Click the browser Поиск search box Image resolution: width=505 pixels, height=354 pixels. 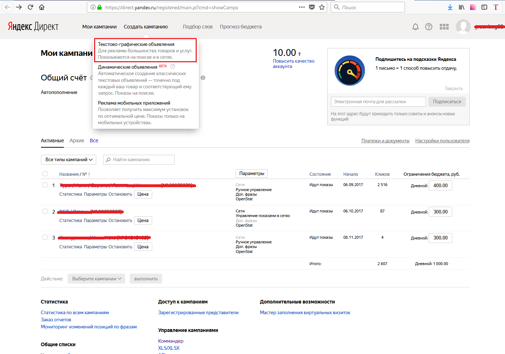coord(368,7)
